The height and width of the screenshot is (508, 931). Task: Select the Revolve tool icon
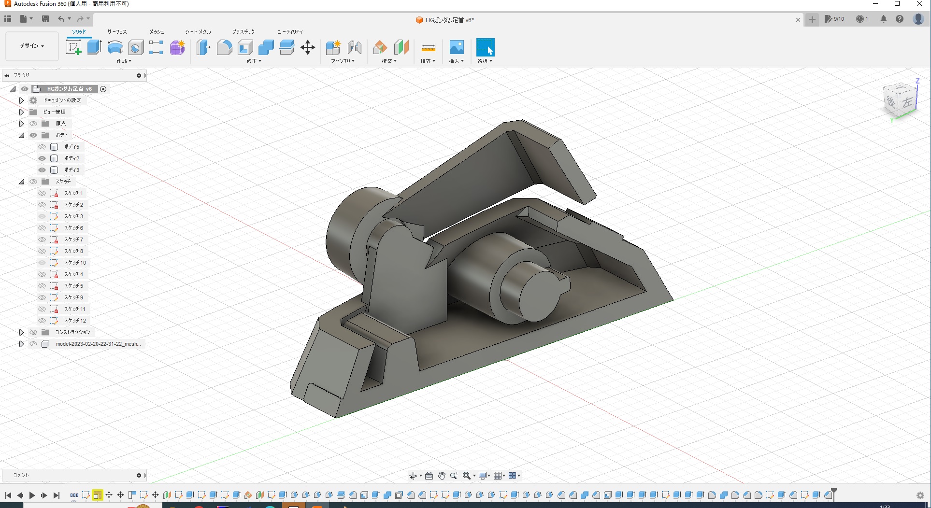tap(115, 47)
